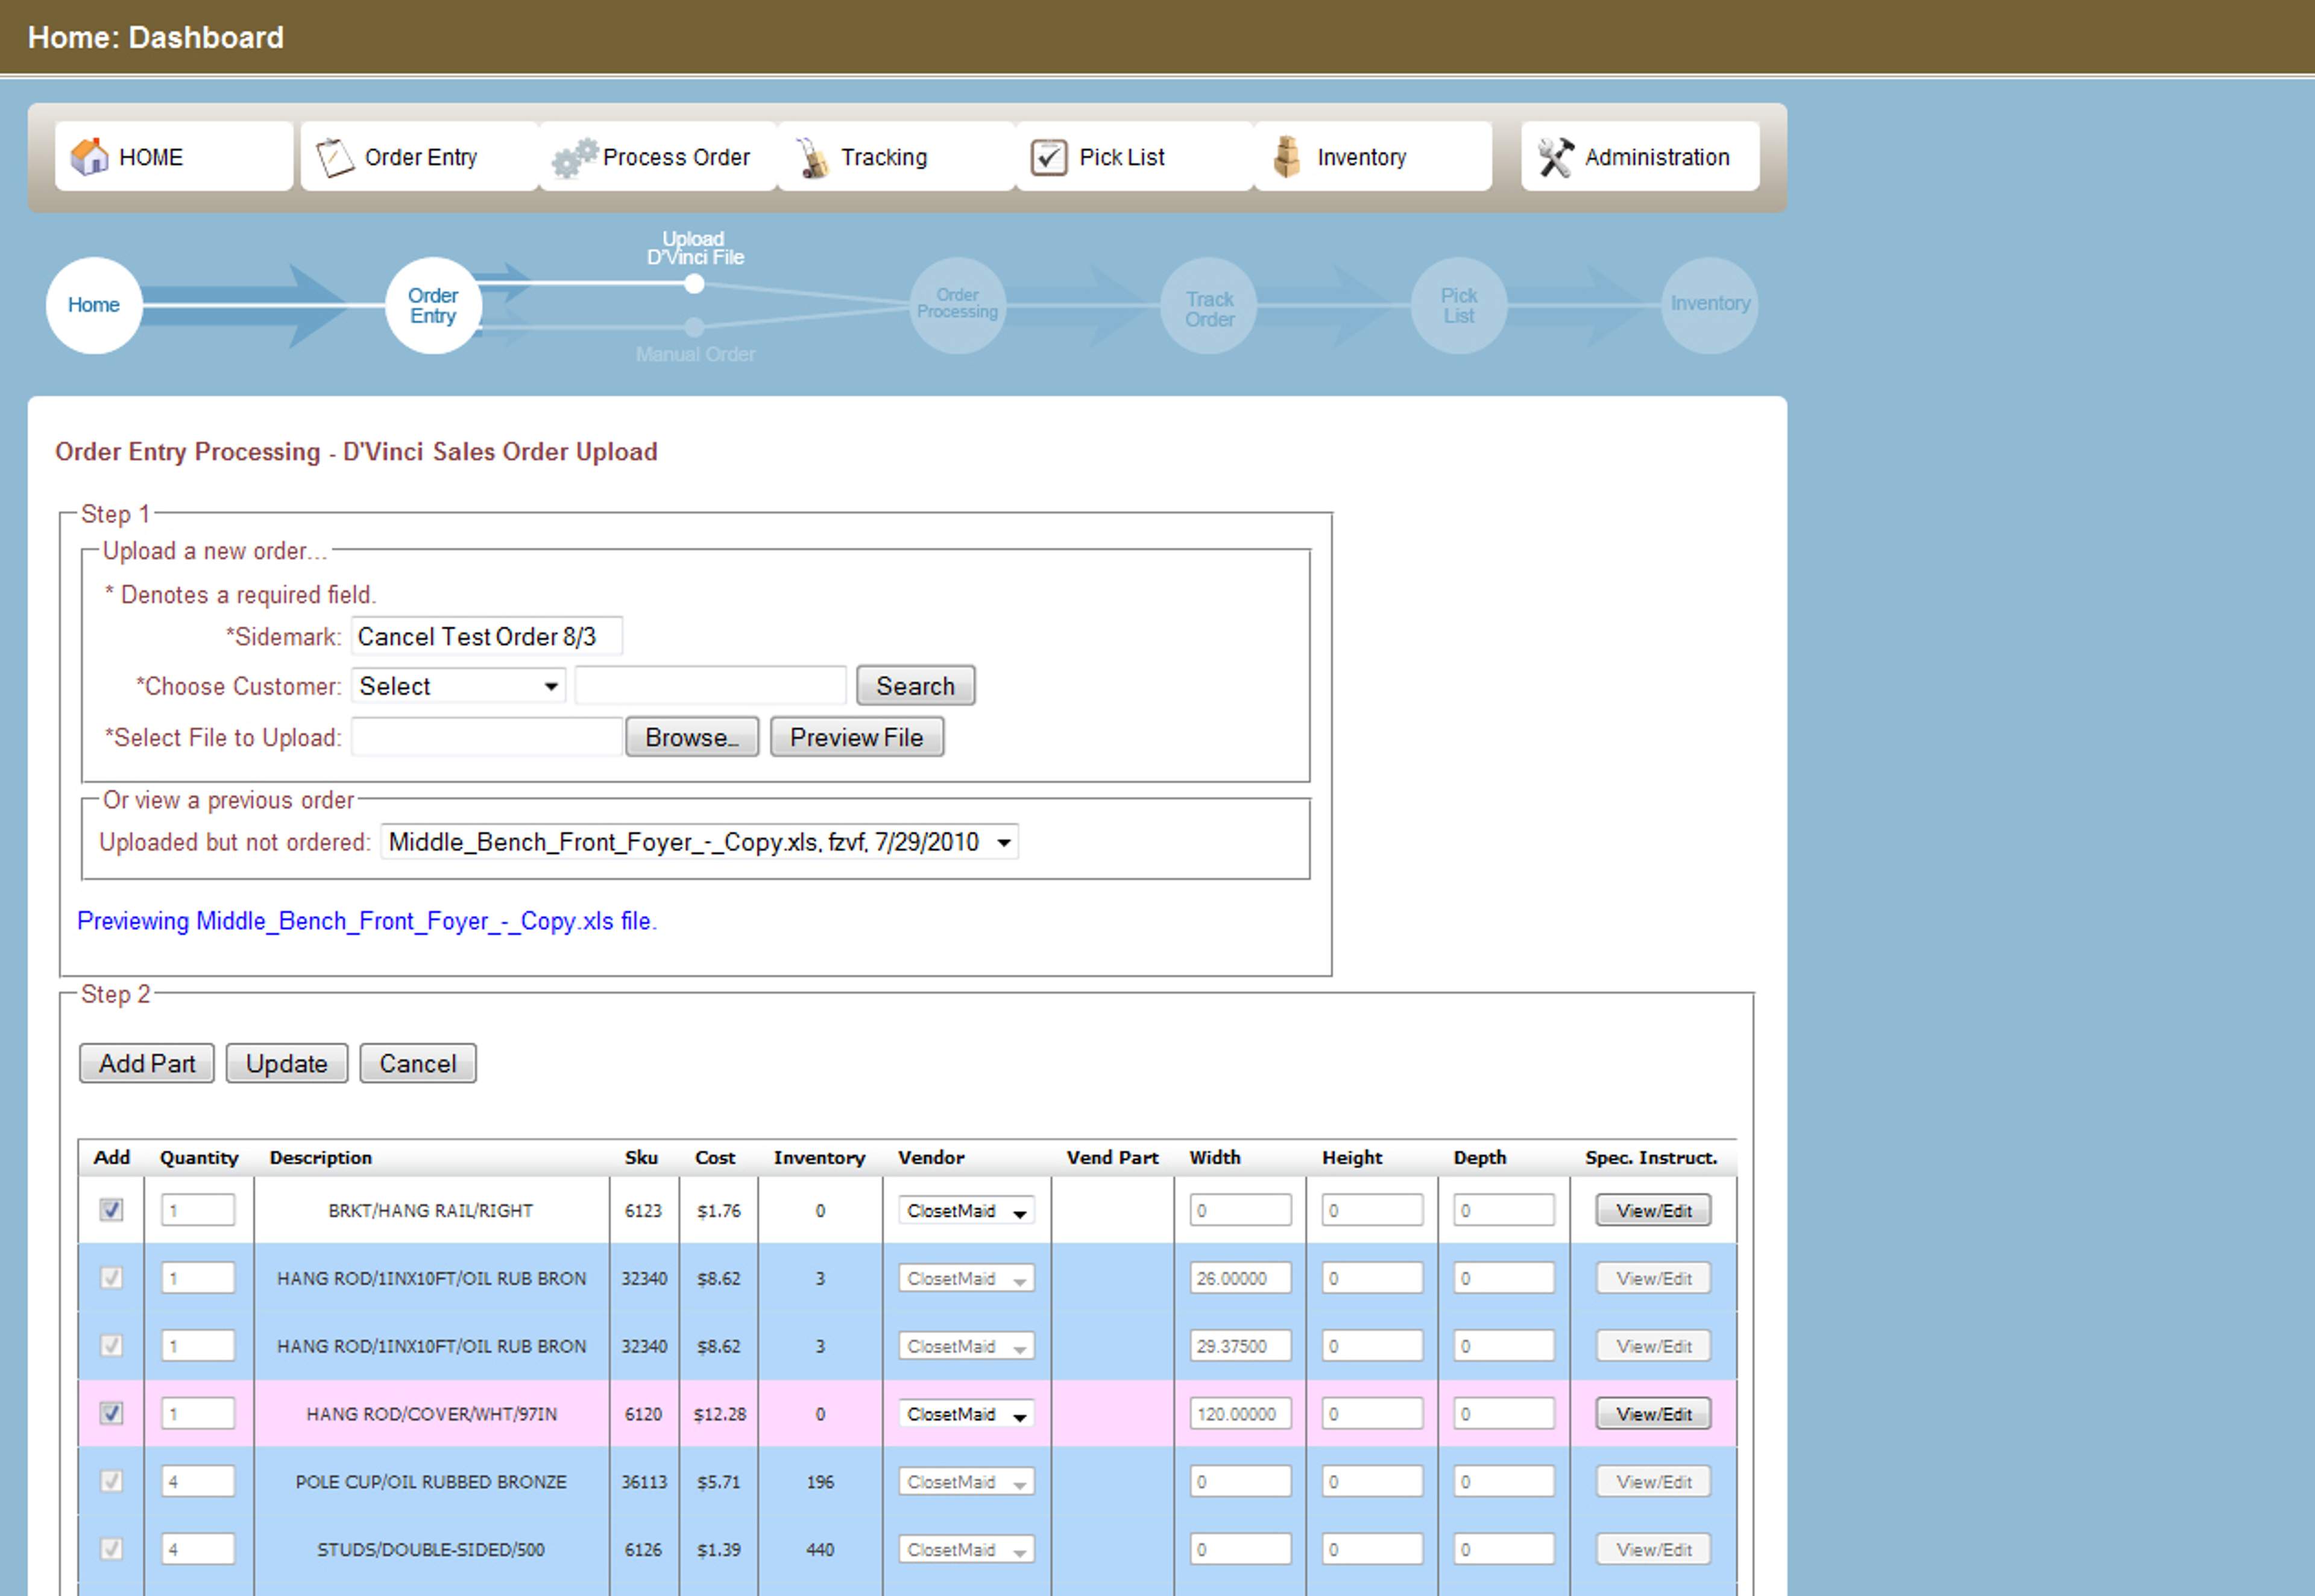This screenshot has height=1596, width=2315.
Task: Click the HOME house icon
Action: [89, 157]
